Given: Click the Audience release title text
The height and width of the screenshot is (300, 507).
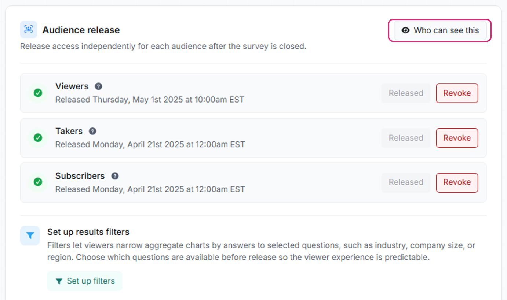Looking at the screenshot, I should pos(81,30).
